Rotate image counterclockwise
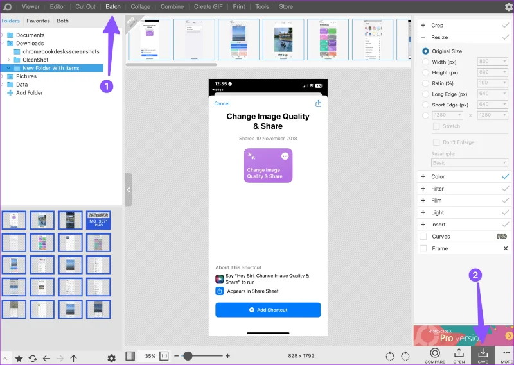The image size is (514, 365). 390,356
